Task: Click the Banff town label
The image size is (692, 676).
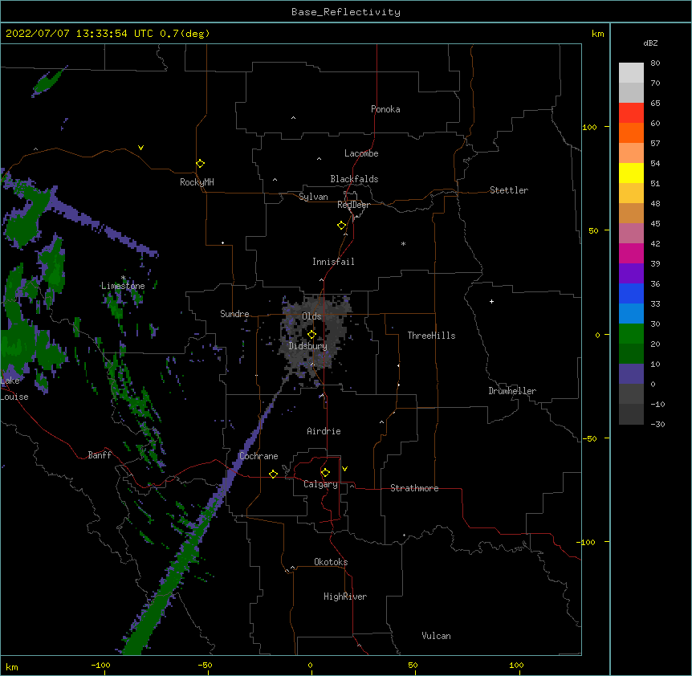Action: (x=100, y=455)
